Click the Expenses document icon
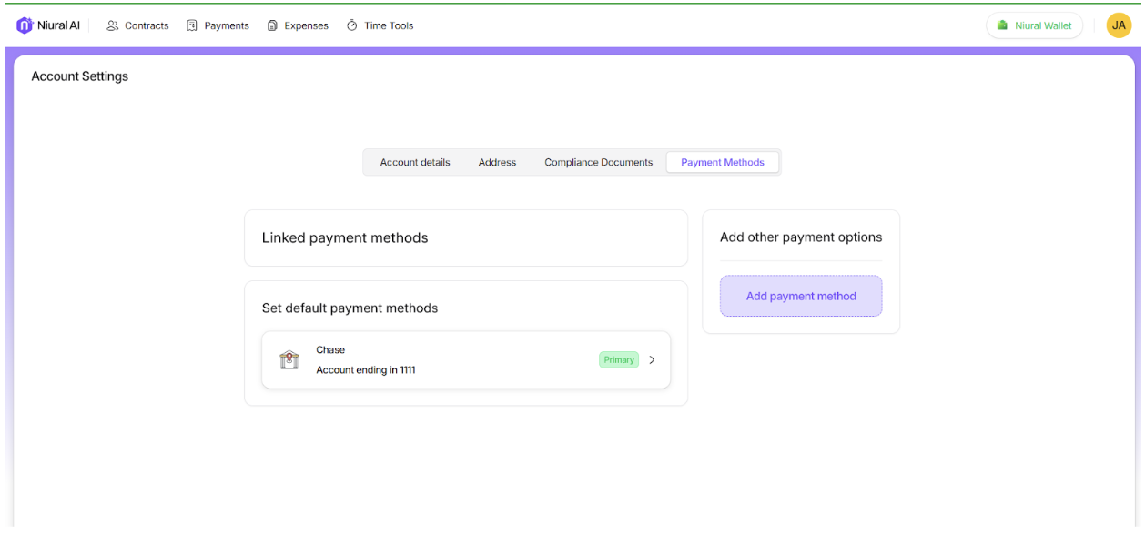Viewport: 1145px width, 555px height. pos(272,25)
